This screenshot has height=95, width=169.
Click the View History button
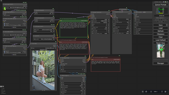161,22
